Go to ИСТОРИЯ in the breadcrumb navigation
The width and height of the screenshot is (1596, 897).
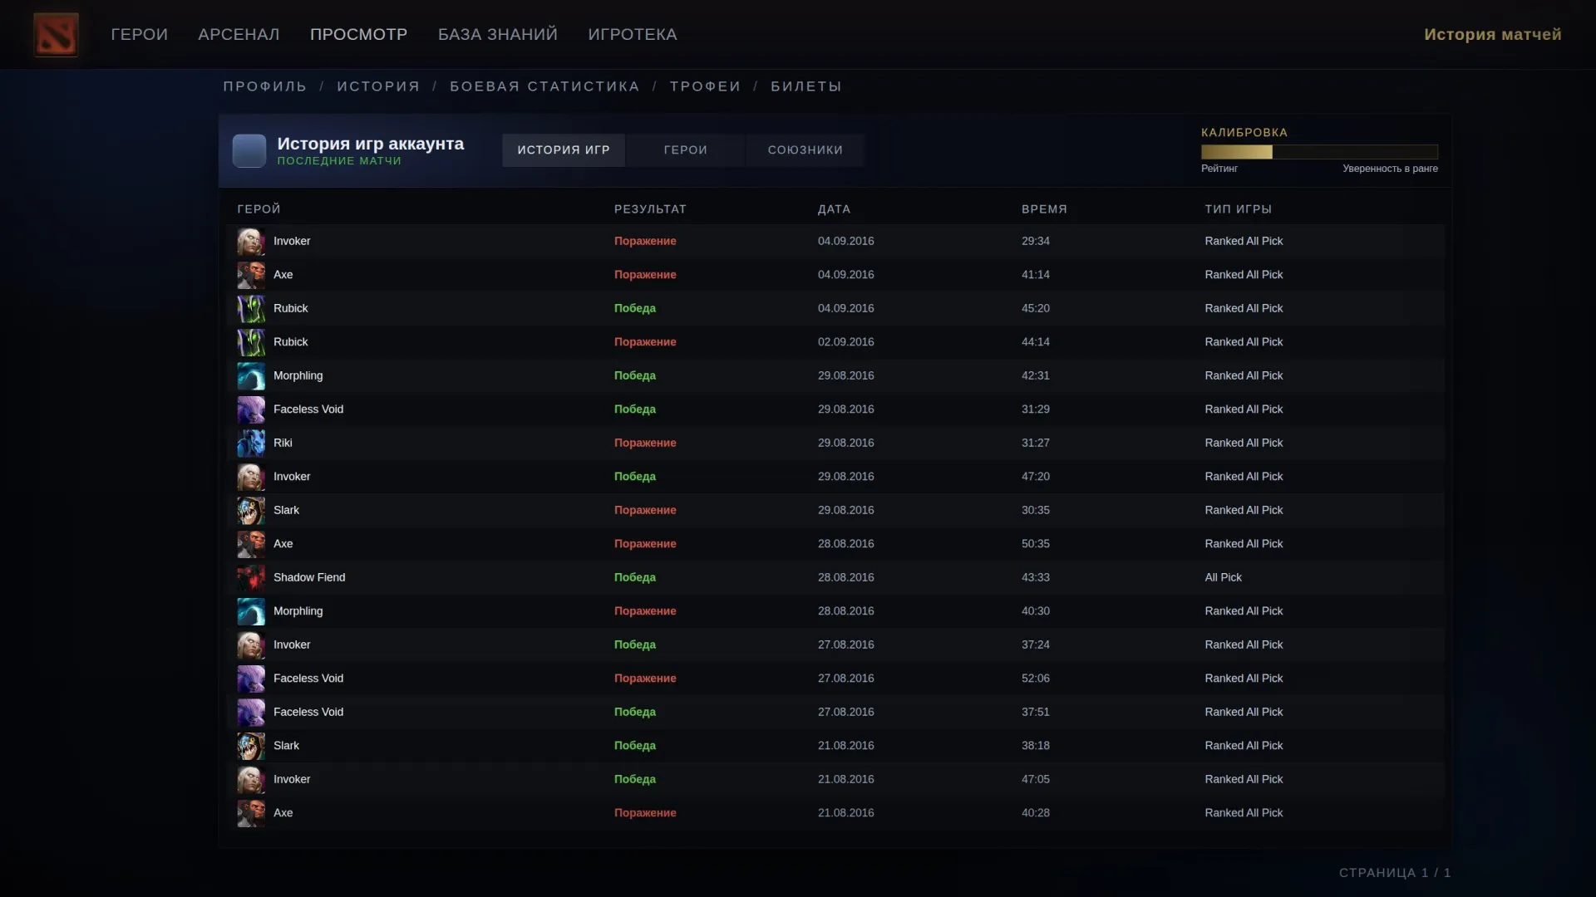(x=379, y=86)
